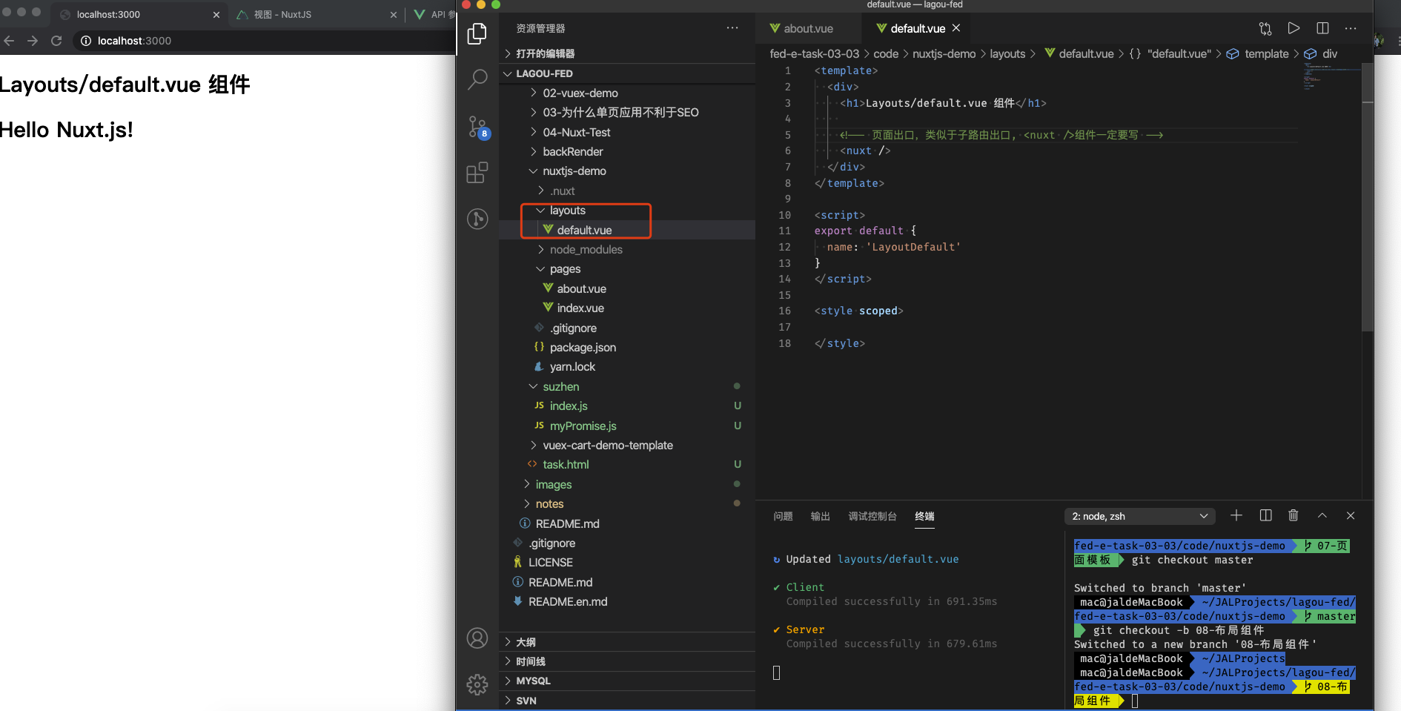Viewport: 1401px width, 711px height.
Task: Collapse the LAGOU-FED root folder
Action: pyautogui.click(x=627, y=73)
